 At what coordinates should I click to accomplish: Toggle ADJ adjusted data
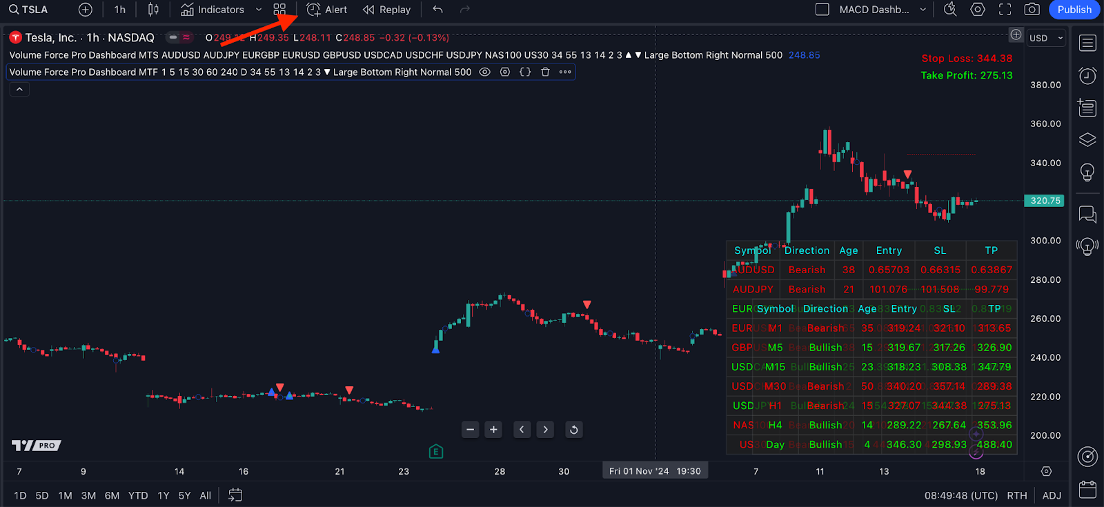(1052, 495)
